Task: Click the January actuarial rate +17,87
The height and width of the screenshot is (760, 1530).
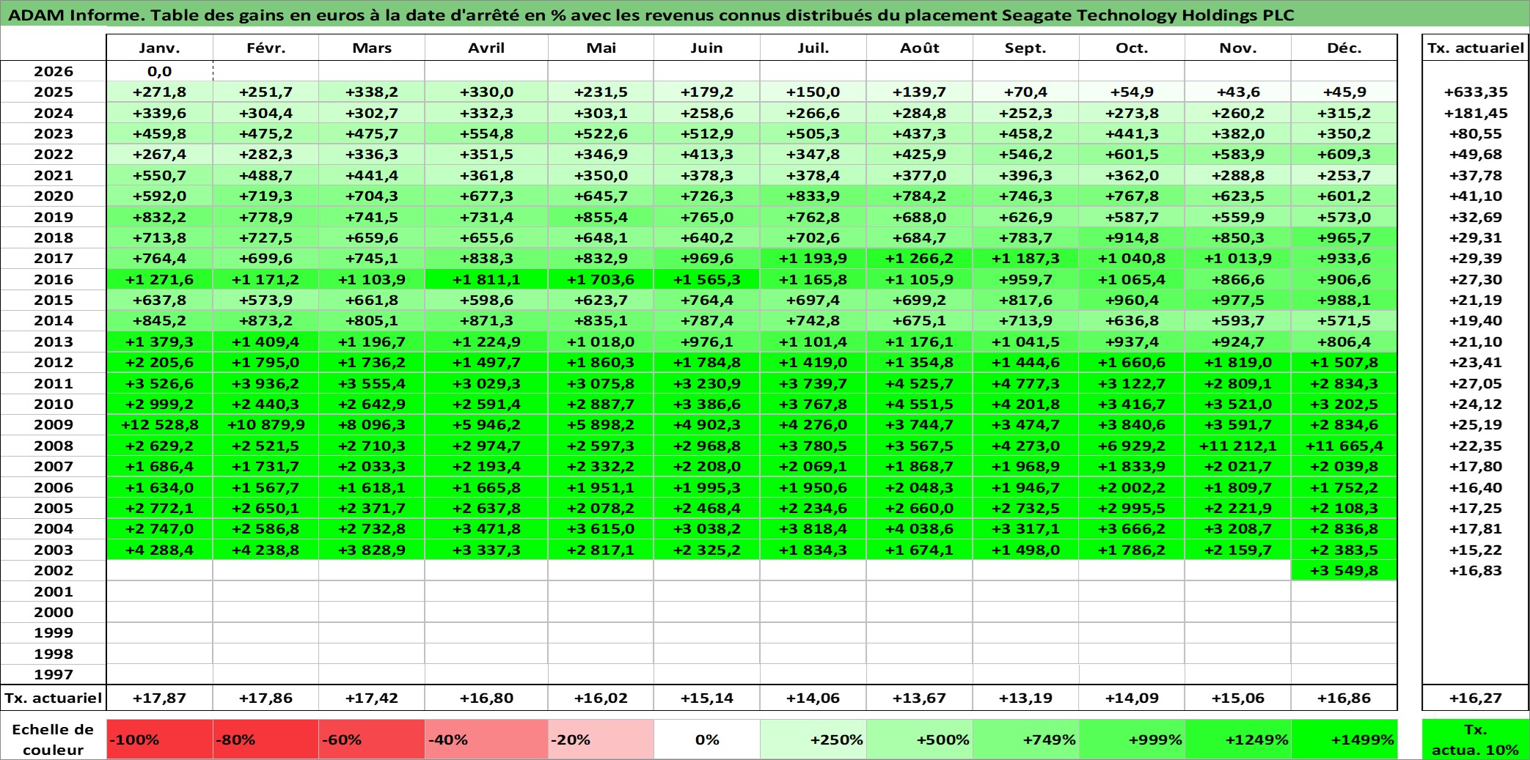Action: click(x=159, y=698)
